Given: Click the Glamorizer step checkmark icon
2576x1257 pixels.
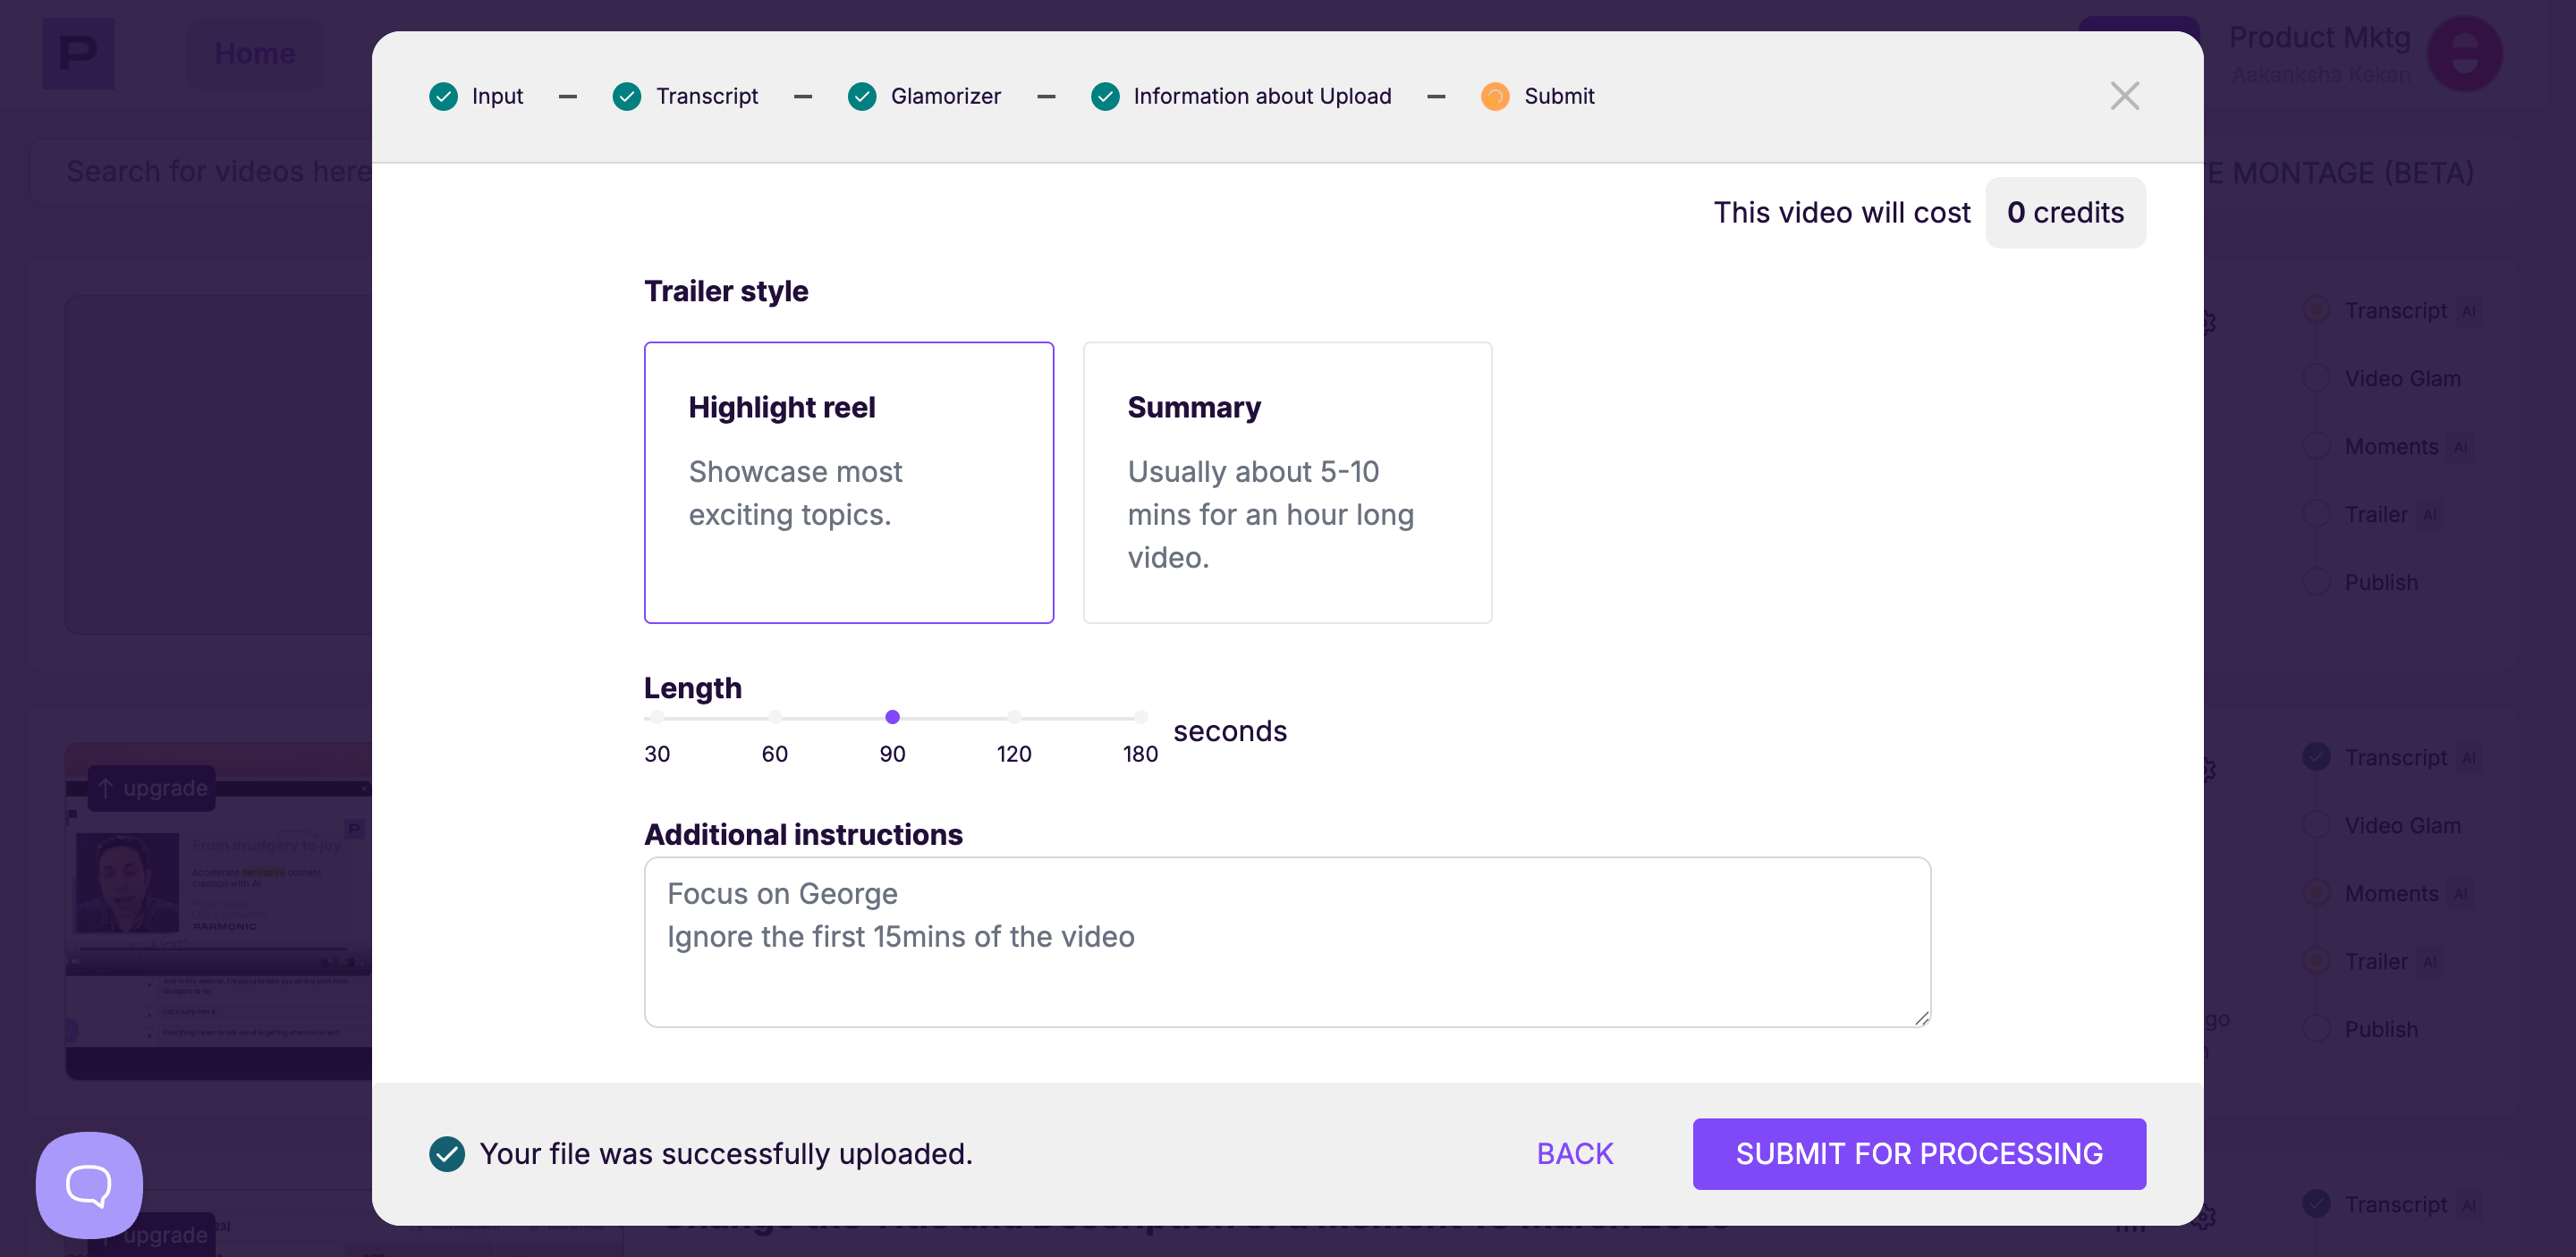Looking at the screenshot, I should pyautogui.click(x=862, y=96).
